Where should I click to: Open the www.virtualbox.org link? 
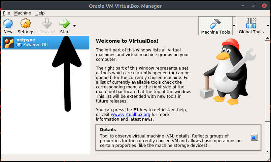(x=131, y=115)
